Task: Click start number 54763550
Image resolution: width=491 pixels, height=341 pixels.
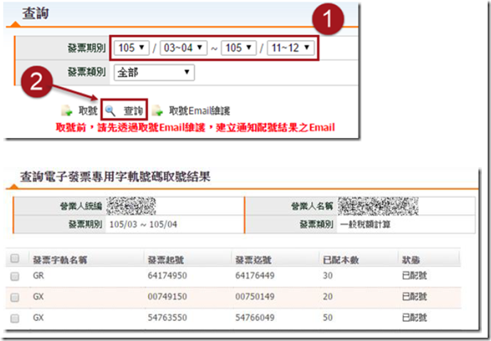Action: [167, 318]
